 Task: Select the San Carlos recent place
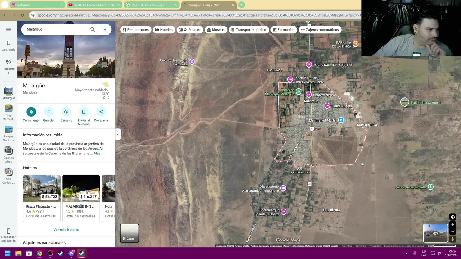[x=9, y=176]
